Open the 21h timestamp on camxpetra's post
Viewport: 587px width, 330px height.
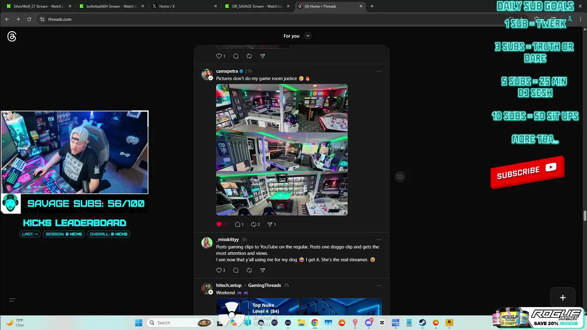(x=248, y=71)
